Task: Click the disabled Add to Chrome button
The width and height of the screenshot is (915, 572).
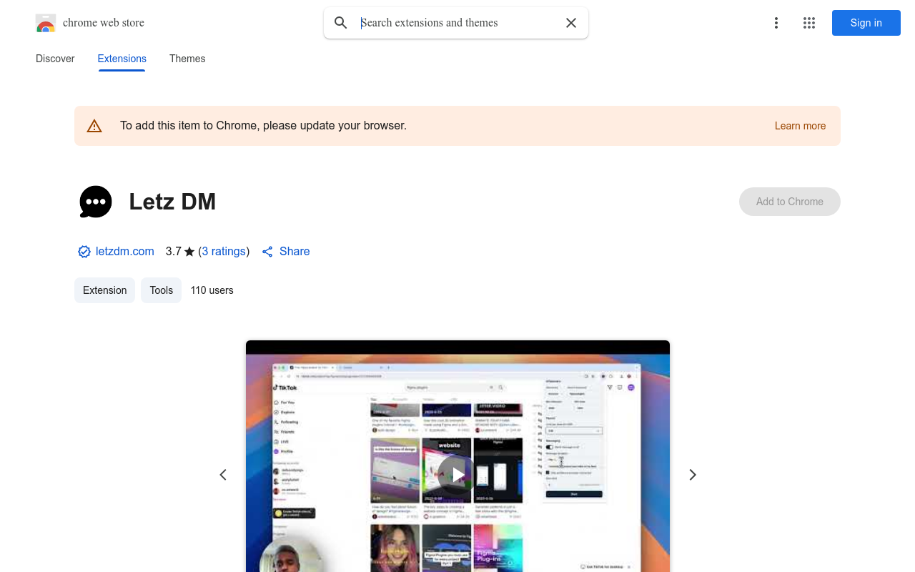Action: point(790,202)
